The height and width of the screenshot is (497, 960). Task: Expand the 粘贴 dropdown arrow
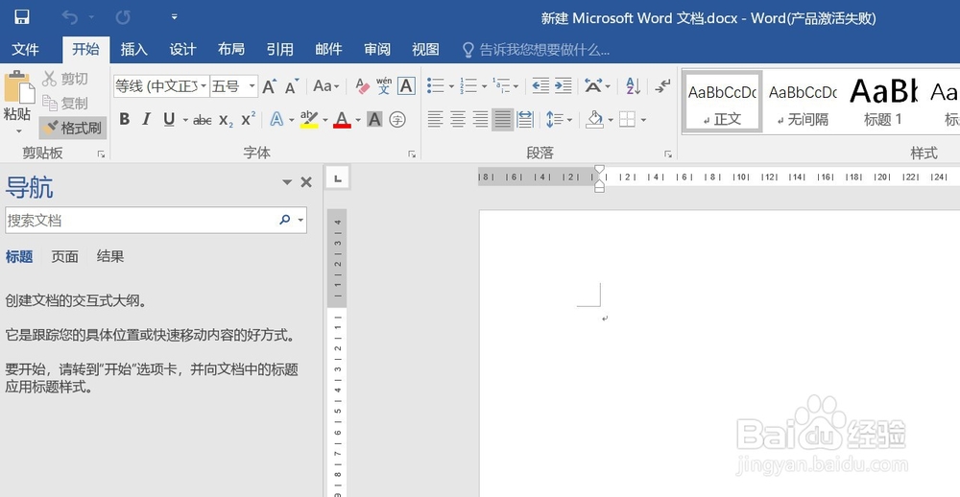[19, 131]
